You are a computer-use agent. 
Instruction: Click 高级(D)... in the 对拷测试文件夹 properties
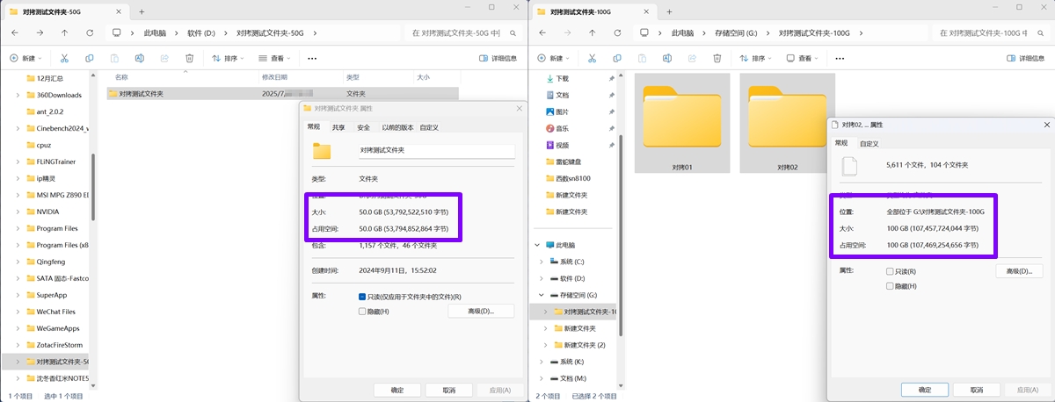point(481,312)
